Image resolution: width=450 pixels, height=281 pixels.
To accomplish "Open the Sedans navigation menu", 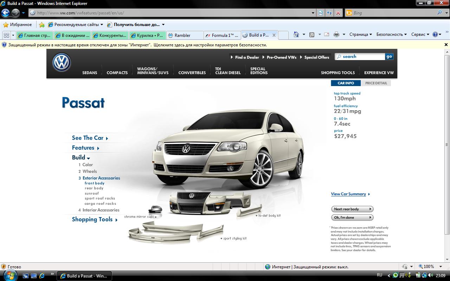I will (x=90, y=73).
